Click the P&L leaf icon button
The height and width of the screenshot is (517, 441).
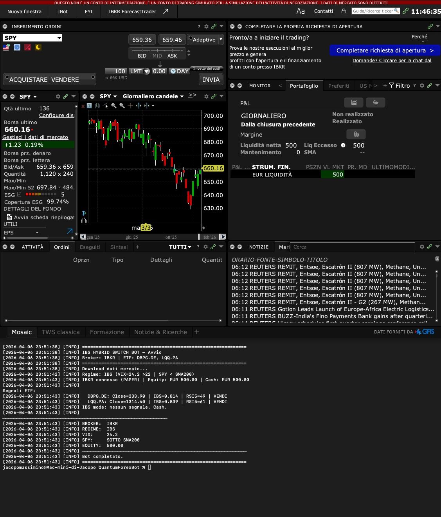(376, 103)
